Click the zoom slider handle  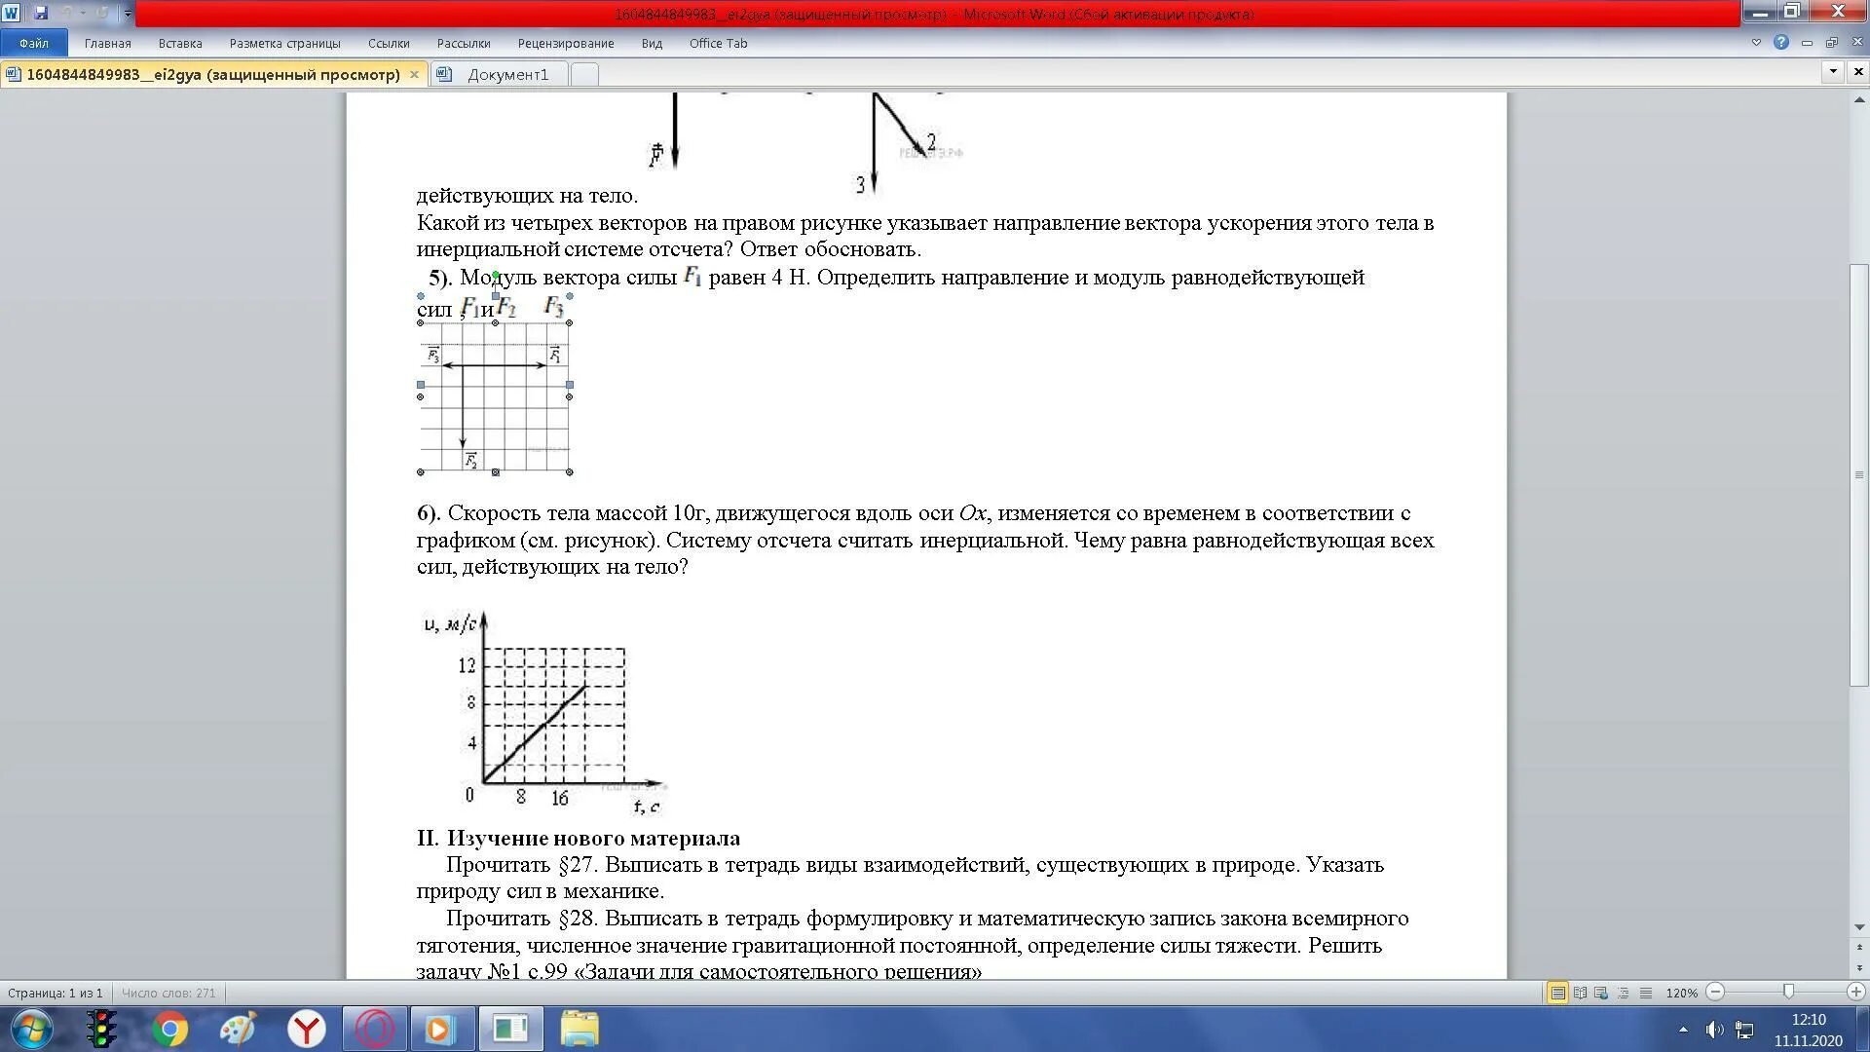[1788, 992]
